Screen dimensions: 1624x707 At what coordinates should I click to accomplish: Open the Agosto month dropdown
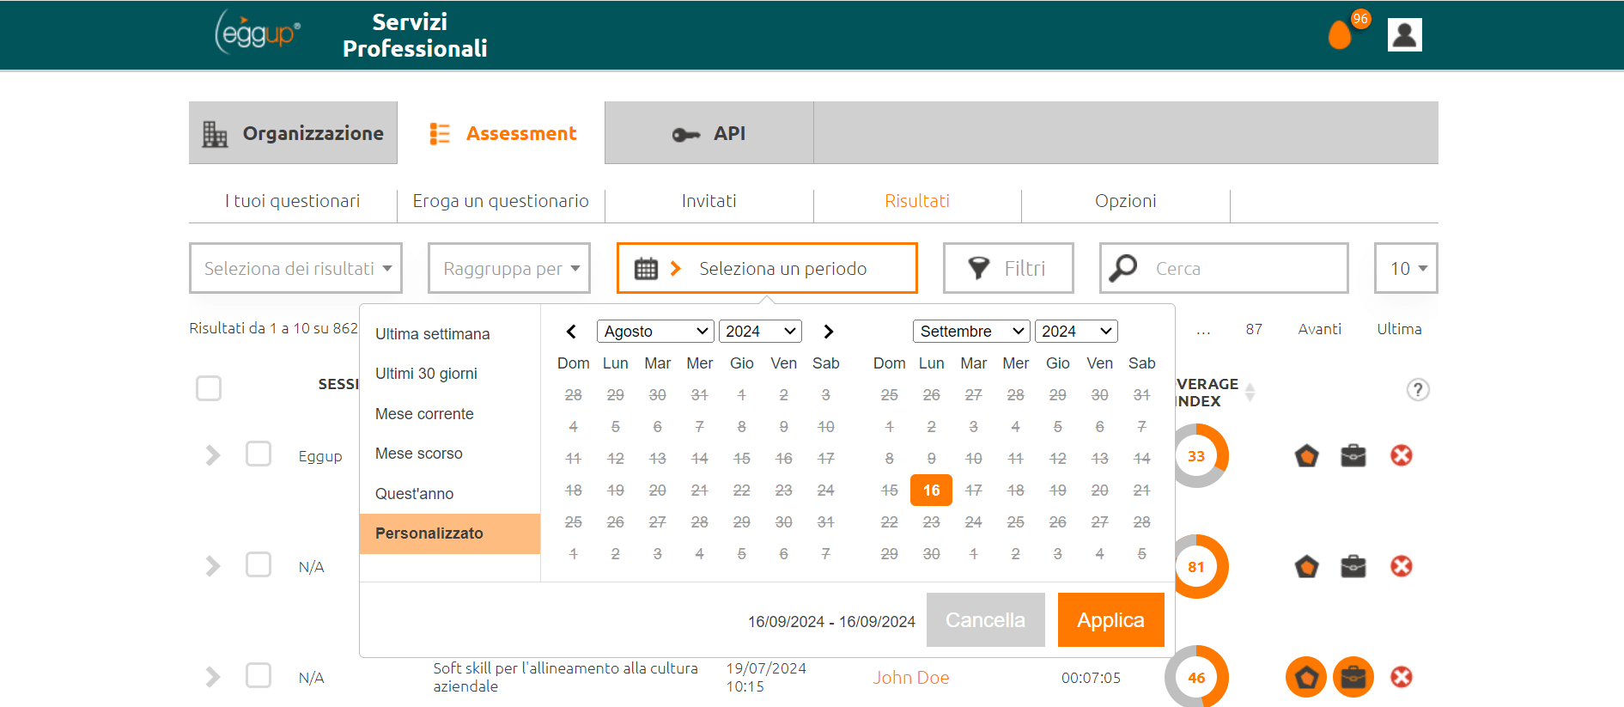[x=655, y=332]
